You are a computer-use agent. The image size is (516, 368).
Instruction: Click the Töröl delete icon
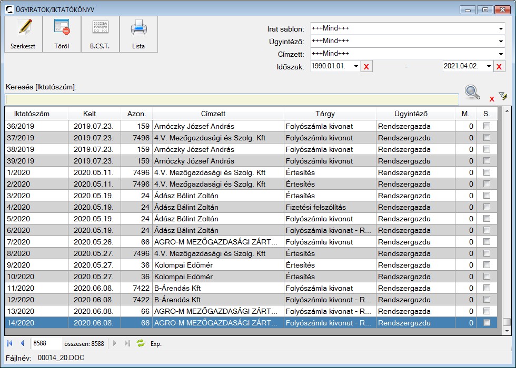[x=62, y=28]
